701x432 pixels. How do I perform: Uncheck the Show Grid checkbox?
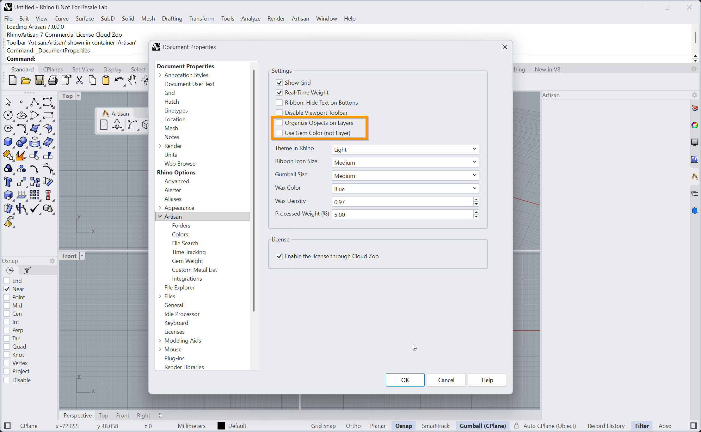click(279, 83)
